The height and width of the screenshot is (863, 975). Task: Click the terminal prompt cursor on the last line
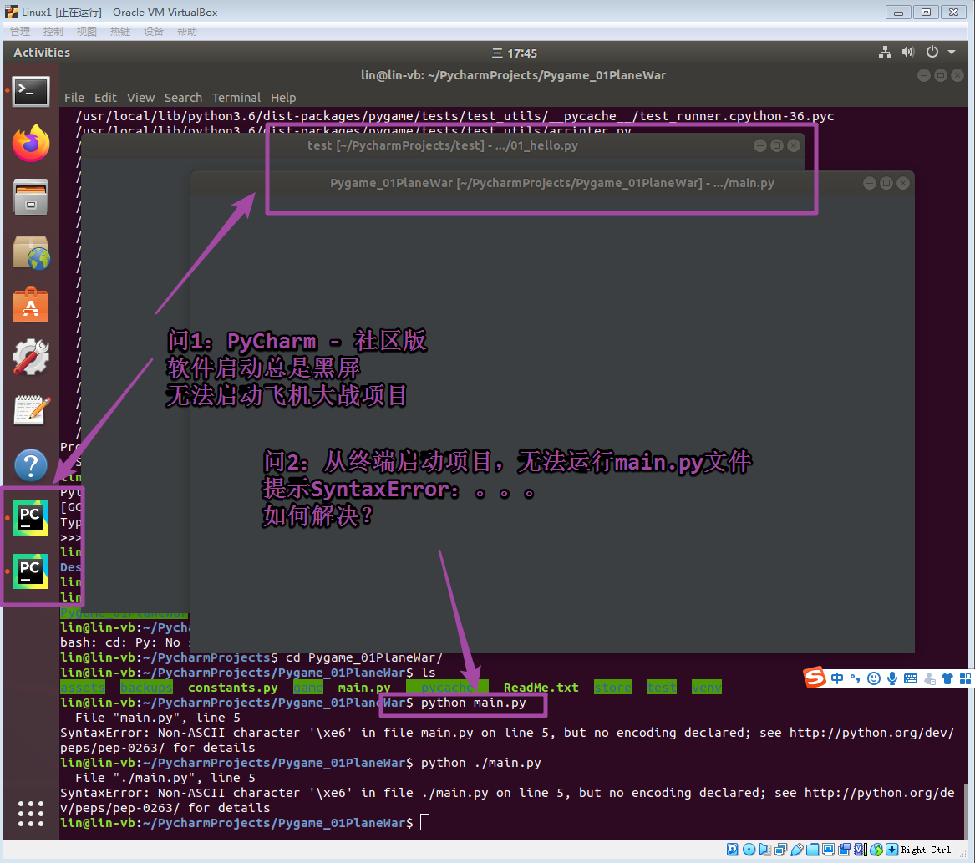(x=424, y=823)
